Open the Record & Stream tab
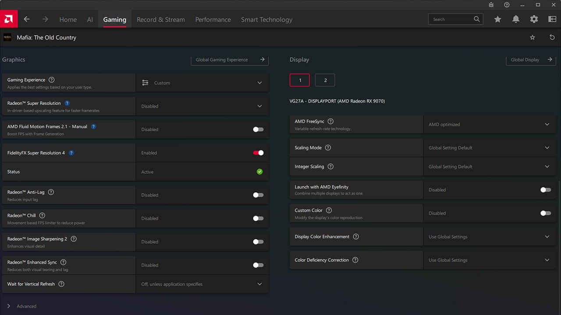The height and width of the screenshot is (315, 561). [x=161, y=20]
